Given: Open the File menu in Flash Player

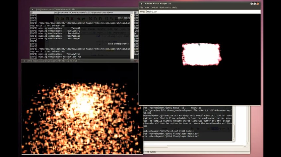Looking at the screenshot, I should coord(141,7).
